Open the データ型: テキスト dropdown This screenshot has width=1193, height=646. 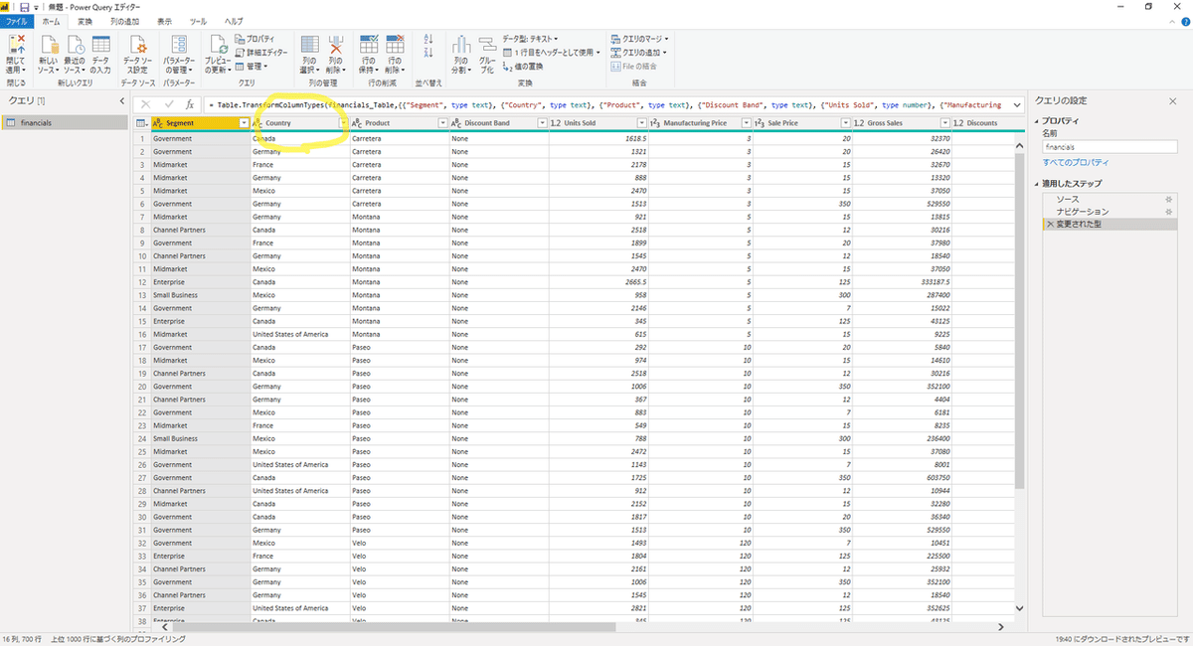click(x=531, y=38)
